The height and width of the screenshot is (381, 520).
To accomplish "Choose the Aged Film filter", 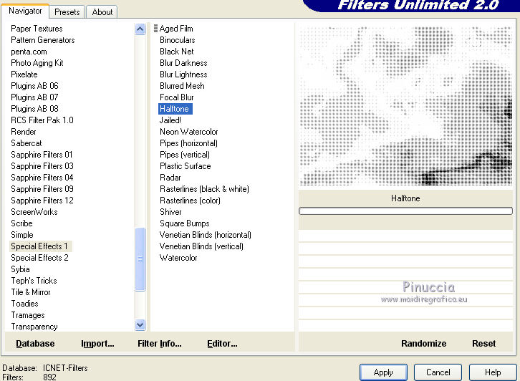I will [176, 29].
